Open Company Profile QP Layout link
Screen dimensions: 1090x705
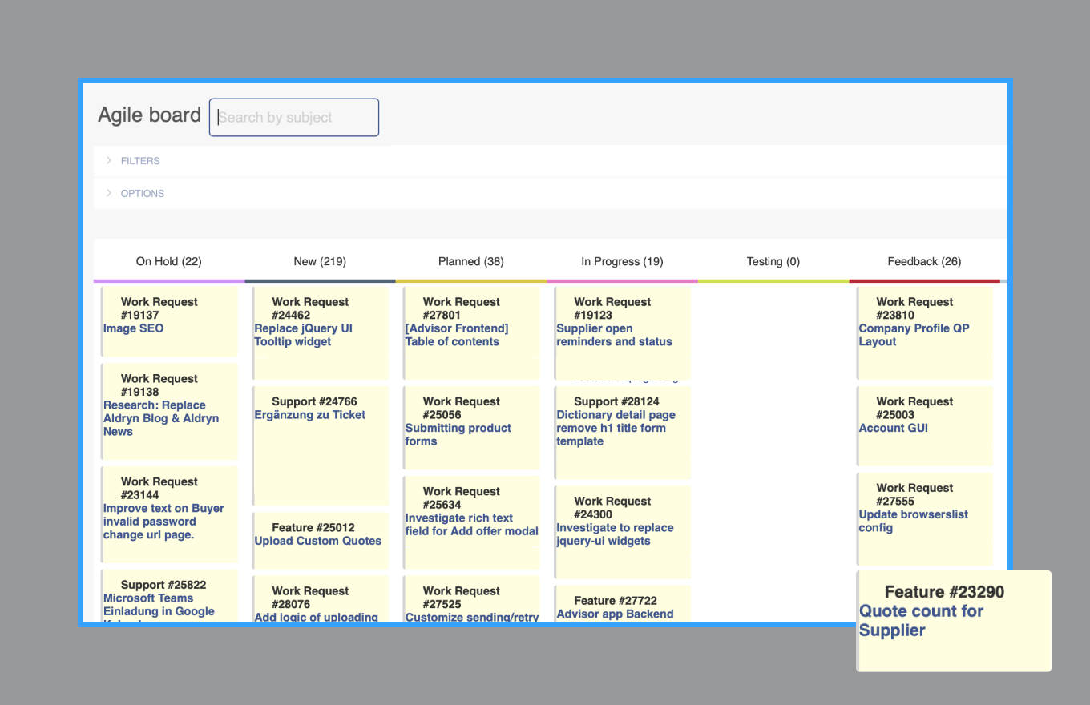click(x=914, y=335)
